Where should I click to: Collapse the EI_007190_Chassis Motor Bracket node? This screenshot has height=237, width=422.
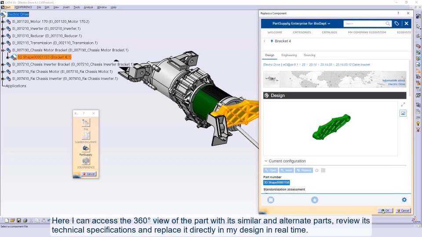pyautogui.click(x=3, y=50)
